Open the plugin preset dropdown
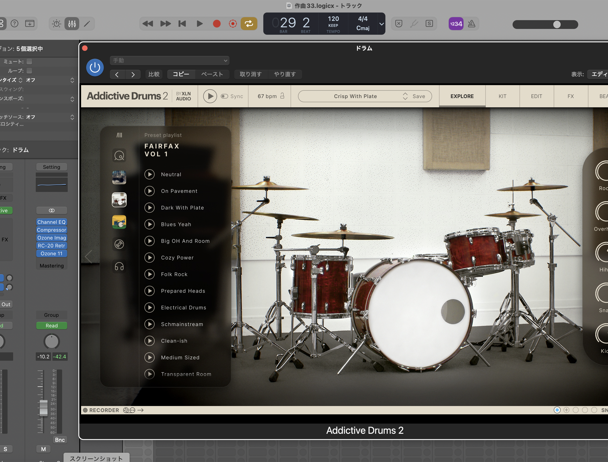This screenshot has width=608, height=462. click(170, 60)
